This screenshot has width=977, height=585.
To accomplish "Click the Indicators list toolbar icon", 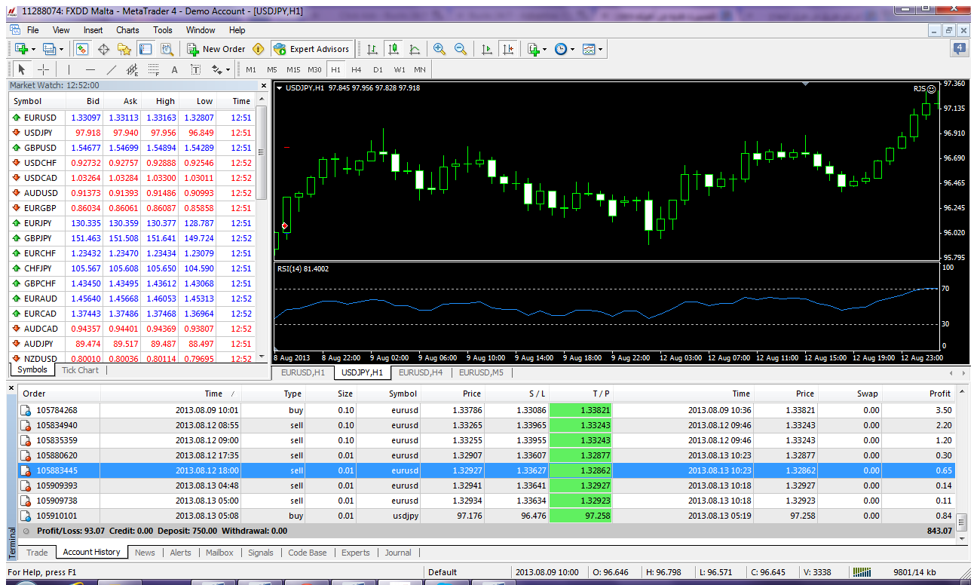I will 533,49.
